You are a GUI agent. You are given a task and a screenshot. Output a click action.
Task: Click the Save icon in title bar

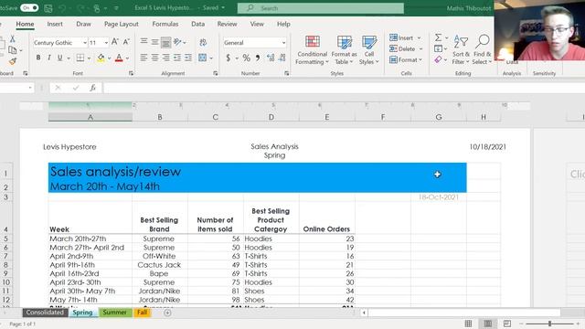pyautogui.click(x=48, y=8)
